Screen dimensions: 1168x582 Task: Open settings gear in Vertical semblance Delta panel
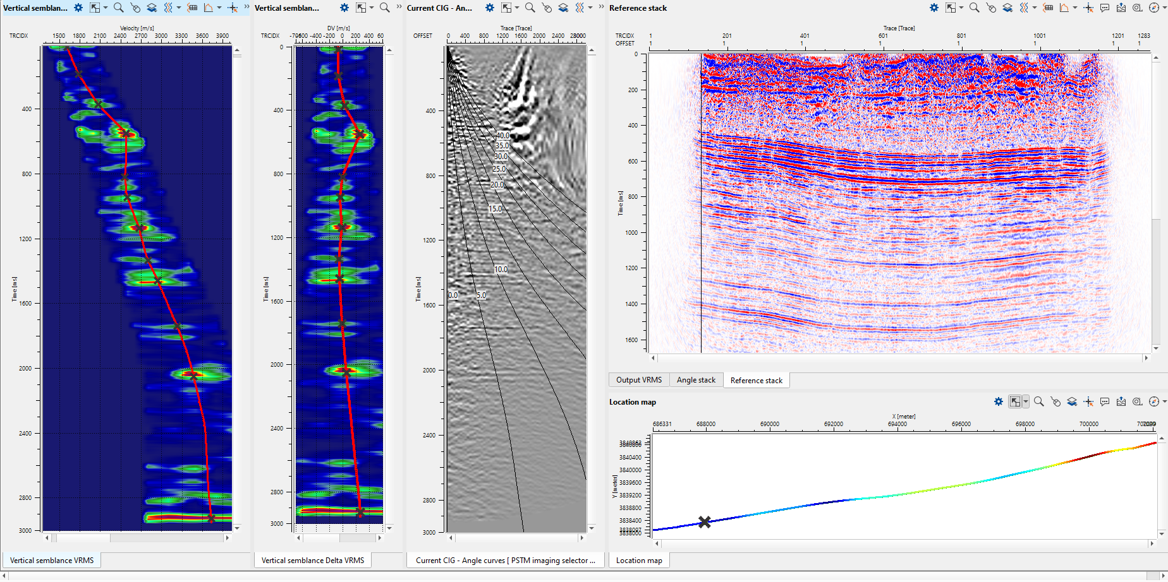344,8
